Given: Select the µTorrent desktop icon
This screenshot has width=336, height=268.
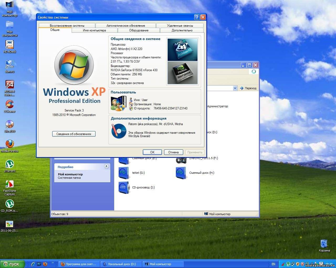Looking at the screenshot, I should tap(10, 166).
